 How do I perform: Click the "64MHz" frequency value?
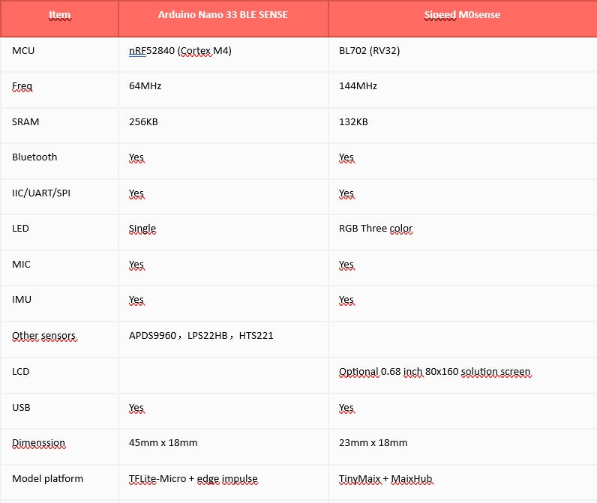tap(145, 86)
